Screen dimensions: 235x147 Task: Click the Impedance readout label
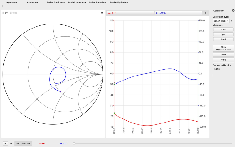pos(11,2)
